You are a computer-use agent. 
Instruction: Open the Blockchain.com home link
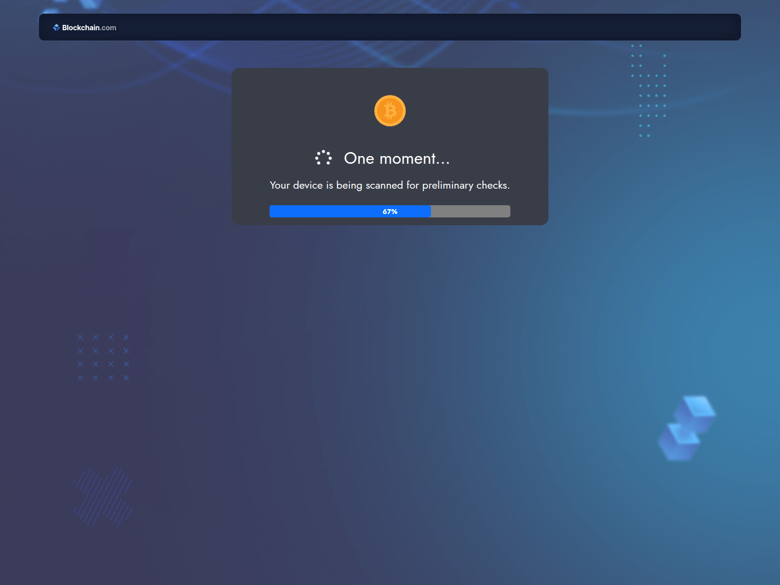pos(85,28)
